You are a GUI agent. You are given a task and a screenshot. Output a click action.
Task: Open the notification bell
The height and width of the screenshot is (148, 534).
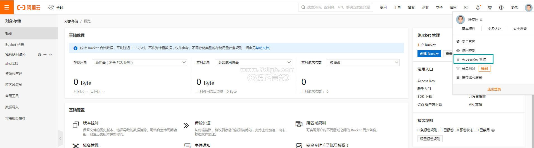pos(478,8)
